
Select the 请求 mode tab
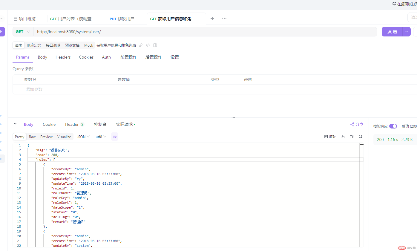pyautogui.click(x=19, y=45)
